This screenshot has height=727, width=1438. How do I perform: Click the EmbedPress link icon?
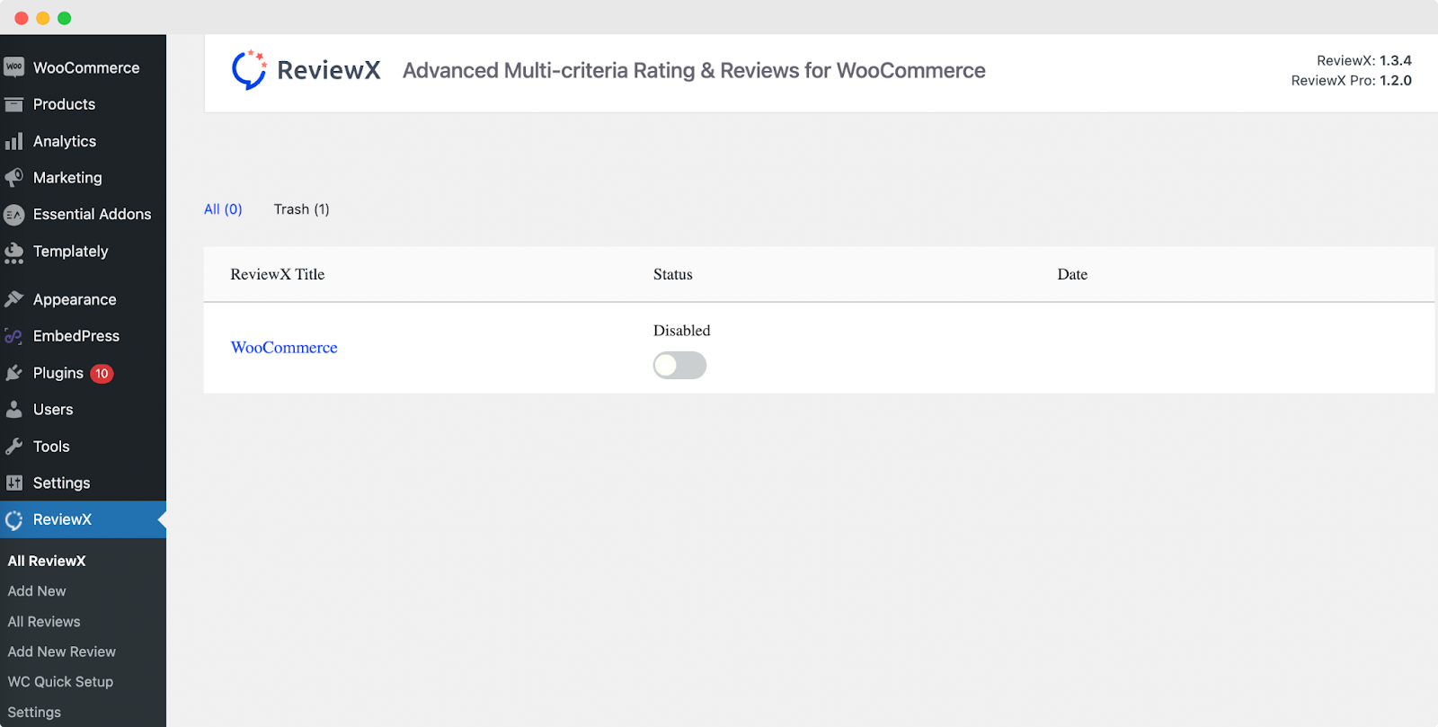[x=13, y=336]
